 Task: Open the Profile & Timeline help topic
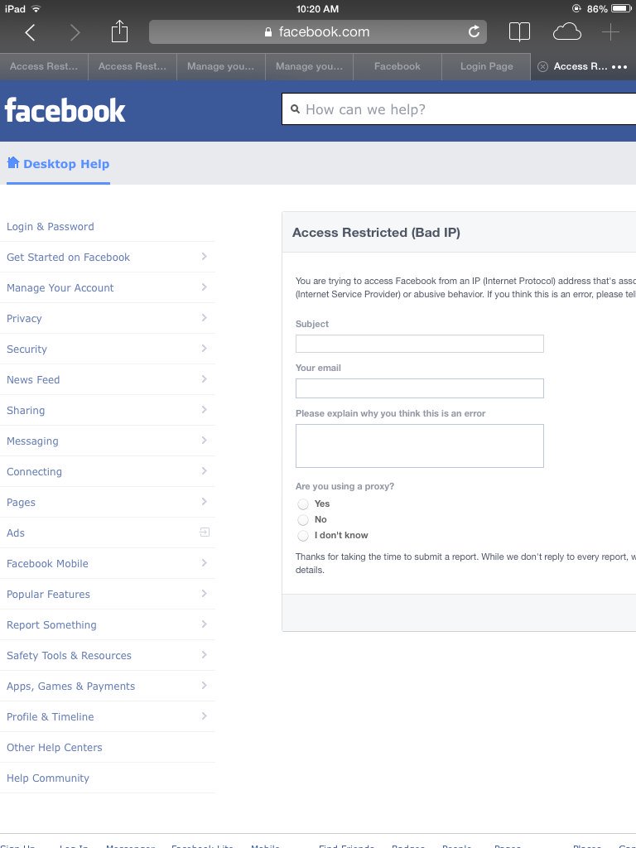pyautogui.click(x=51, y=716)
